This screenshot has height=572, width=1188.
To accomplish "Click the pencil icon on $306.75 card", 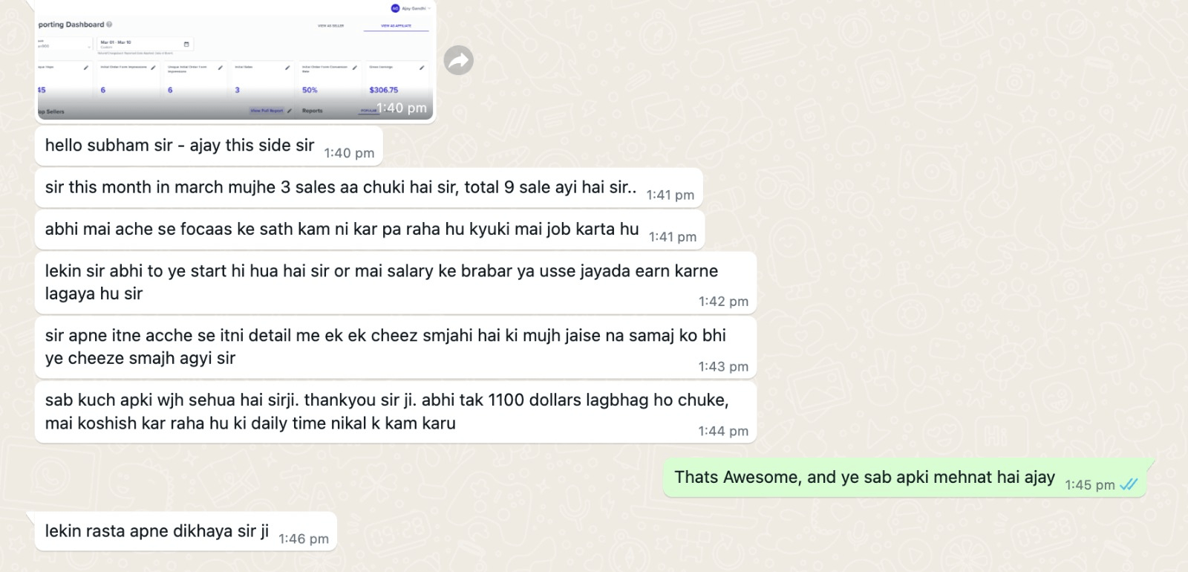I will pos(422,68).
